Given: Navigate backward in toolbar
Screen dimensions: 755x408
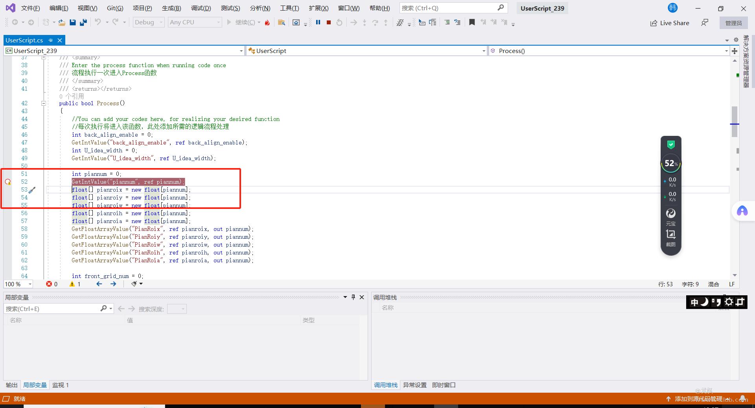Looking at the screenshot, I should point(15,22).
